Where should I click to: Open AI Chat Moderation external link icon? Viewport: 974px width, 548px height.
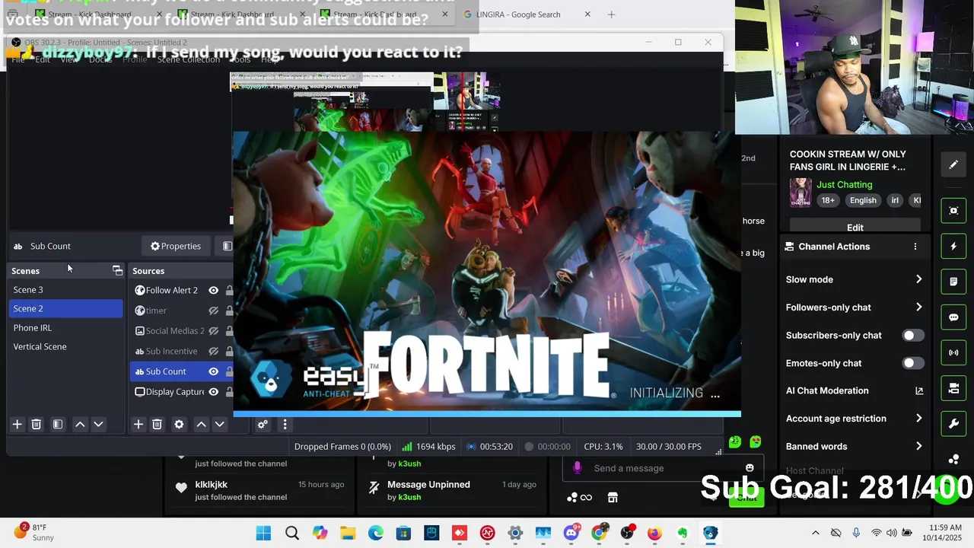918,391
